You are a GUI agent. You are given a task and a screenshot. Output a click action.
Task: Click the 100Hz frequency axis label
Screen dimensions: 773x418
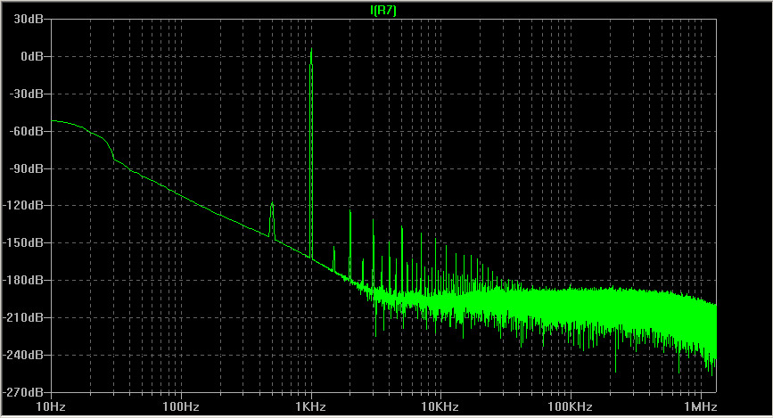pos(180,407)
